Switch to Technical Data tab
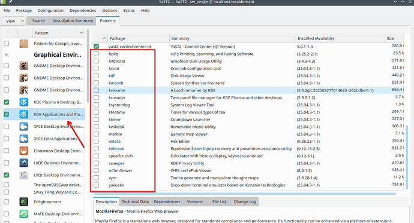 point(135,201)
